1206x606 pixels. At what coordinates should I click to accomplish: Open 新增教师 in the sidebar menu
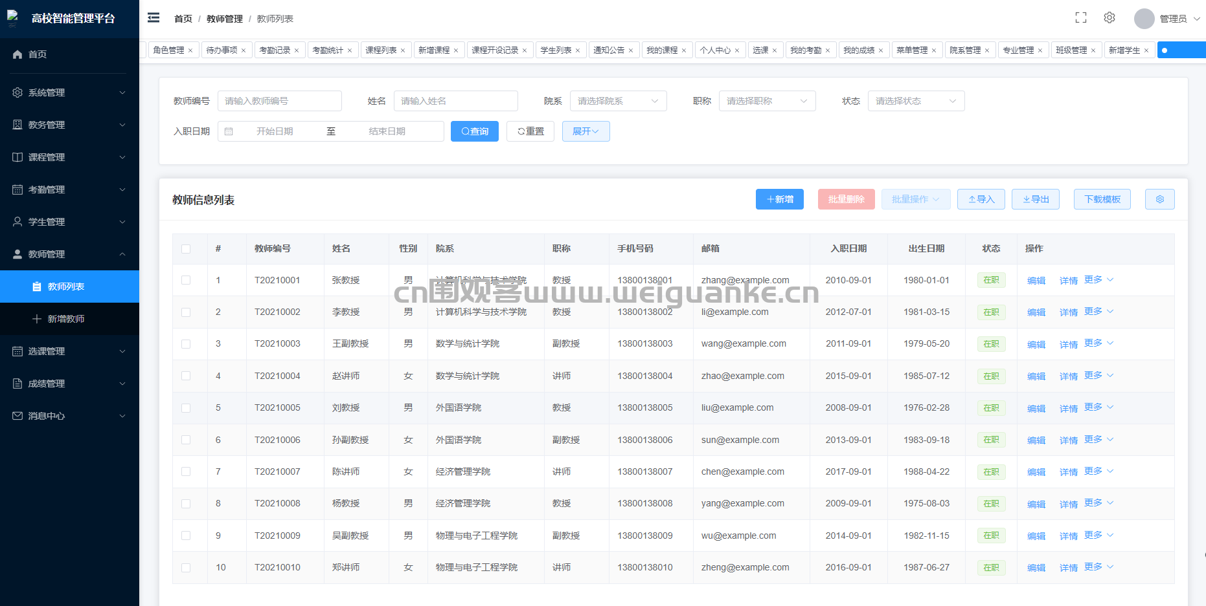tap(66, 319)
